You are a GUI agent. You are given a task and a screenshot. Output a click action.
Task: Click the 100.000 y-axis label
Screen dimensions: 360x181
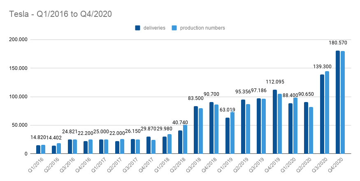click(x=18, y=97)
